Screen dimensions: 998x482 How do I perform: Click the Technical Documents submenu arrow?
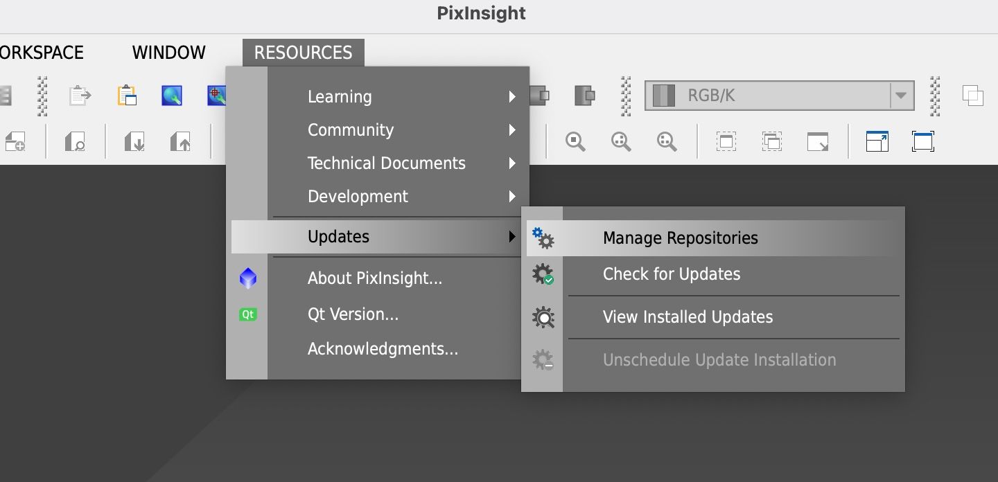point(511,163)
